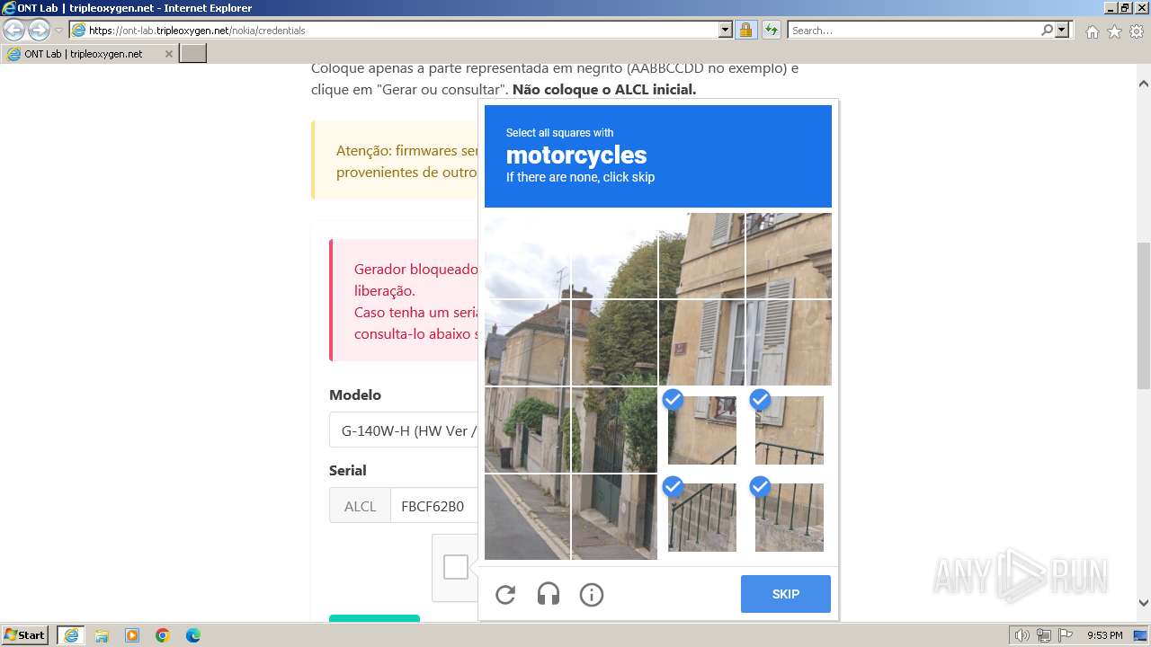Select tile showing distant house rooftops

[x=527, y=342]
